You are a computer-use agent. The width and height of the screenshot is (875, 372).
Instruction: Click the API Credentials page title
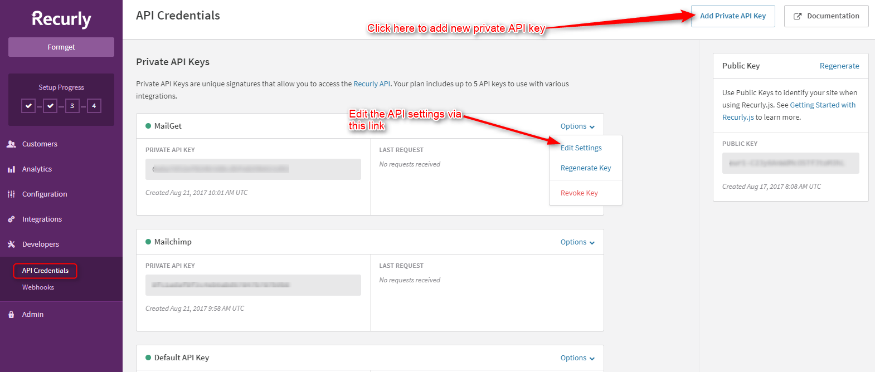[x=178, y=16]
